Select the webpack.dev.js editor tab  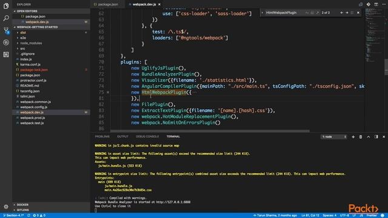(144, 4)
